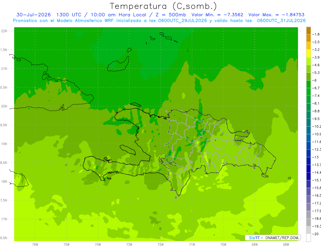Click the "20N" latitude label
321x248 pixels.
coord(4,106)
